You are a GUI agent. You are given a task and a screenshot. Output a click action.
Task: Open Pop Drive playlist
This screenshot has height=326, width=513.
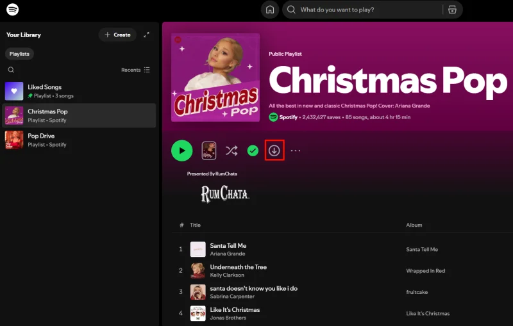pos(78,140)
